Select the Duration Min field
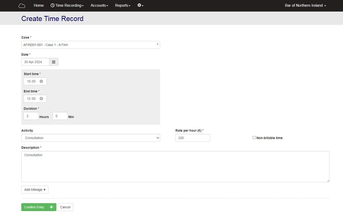The width and height of the screenshot is (343, 215). click(x=60, y=116)
